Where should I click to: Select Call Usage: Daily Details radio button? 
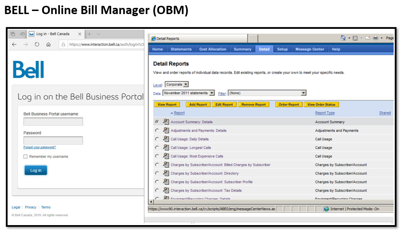click(x=157, y=139)
